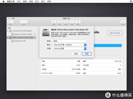Click the Restore toolbar icon

coord(72,22)
